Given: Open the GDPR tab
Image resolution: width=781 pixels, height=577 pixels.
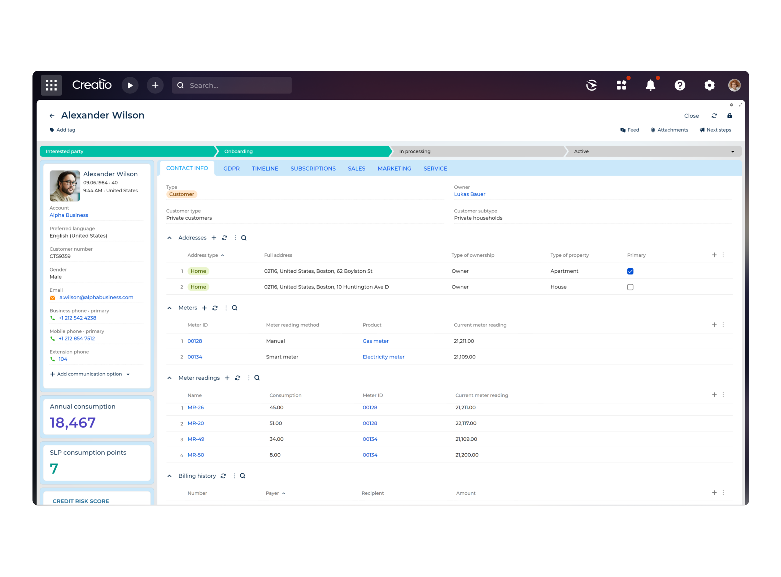Looking at the screenshot, I should click(x=231, y=168).
